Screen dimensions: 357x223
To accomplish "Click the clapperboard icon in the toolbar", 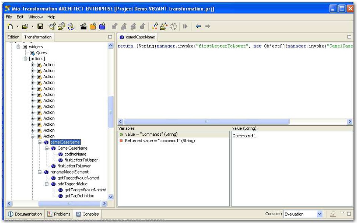I will coord(83,26).
